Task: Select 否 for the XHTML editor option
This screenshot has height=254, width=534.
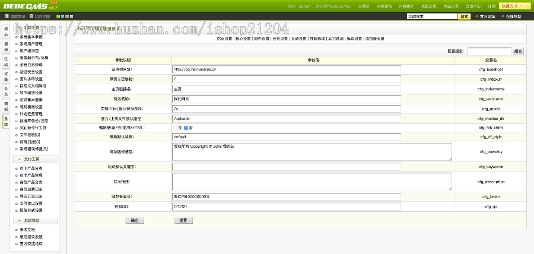Action: 186,128
